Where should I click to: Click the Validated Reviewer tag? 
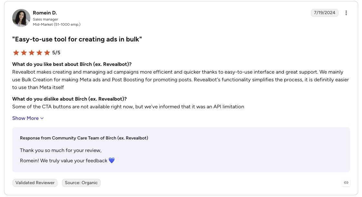tap(35, 183)
